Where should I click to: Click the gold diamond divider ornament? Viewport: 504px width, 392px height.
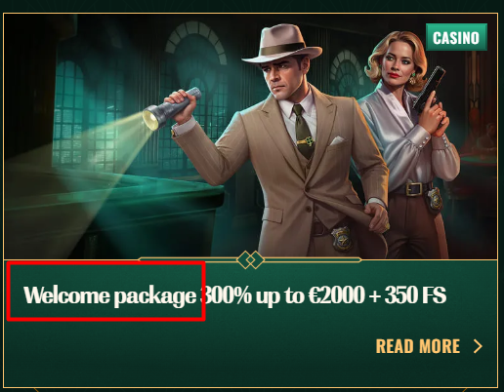(250, 259)
